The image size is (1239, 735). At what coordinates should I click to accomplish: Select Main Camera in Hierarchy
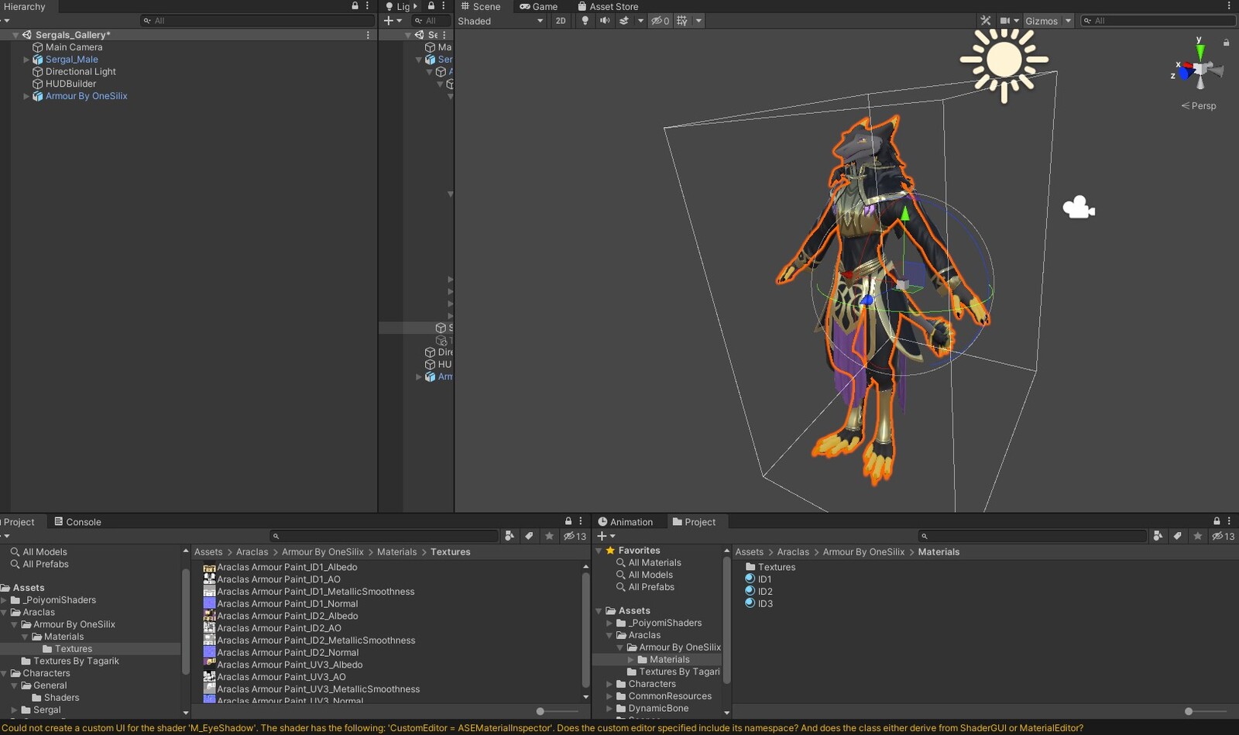[x=74, y=47]
